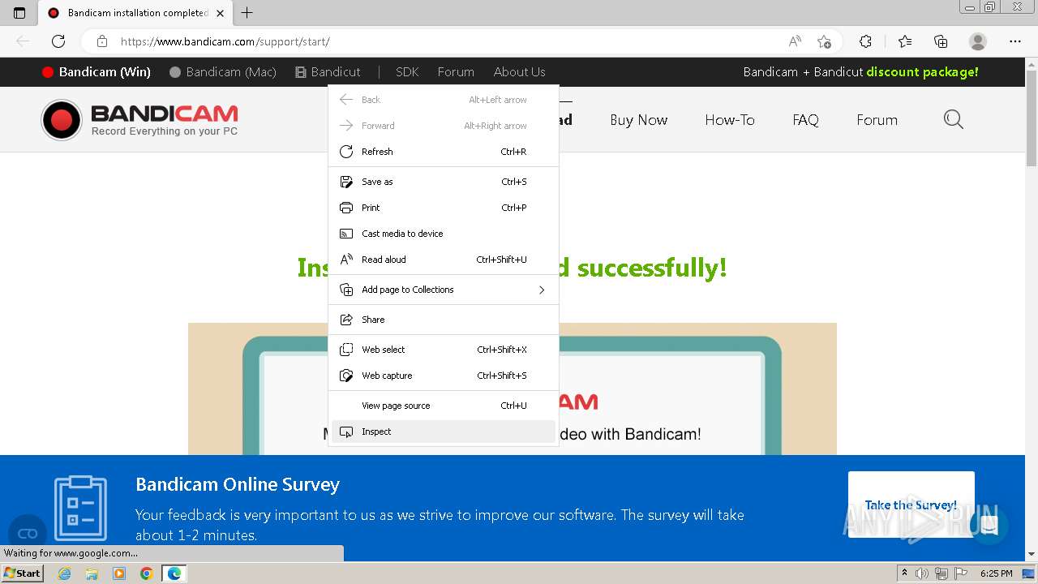Select Web select menu entry
The width and height of the screenshot is (1038, 584).
click(x=444, y=350)
